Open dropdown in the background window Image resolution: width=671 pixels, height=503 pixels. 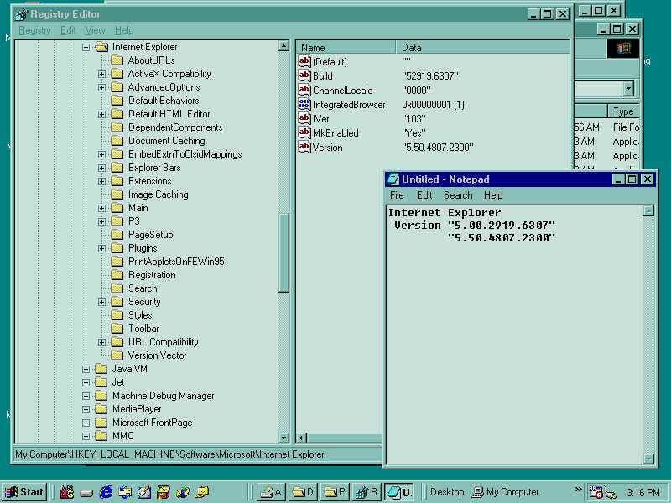(627, 89)
